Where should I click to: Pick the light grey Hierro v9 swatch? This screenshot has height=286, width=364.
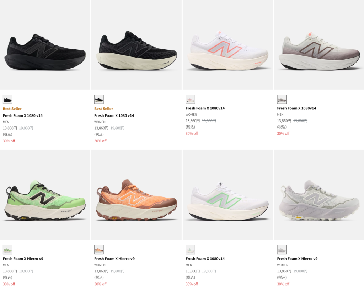click(x=282, y=250)
